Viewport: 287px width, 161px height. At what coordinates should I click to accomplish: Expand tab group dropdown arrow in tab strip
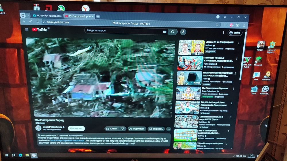coord(28,15)
